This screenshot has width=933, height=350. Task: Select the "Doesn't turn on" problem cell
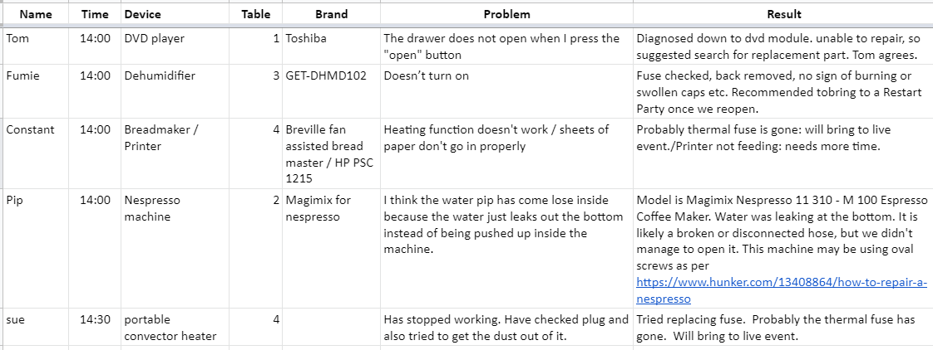506,91
